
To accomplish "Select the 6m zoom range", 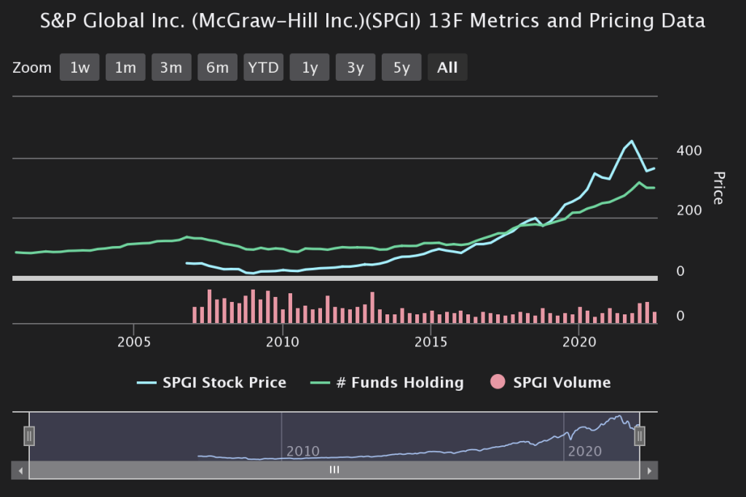I will point(217,68).
